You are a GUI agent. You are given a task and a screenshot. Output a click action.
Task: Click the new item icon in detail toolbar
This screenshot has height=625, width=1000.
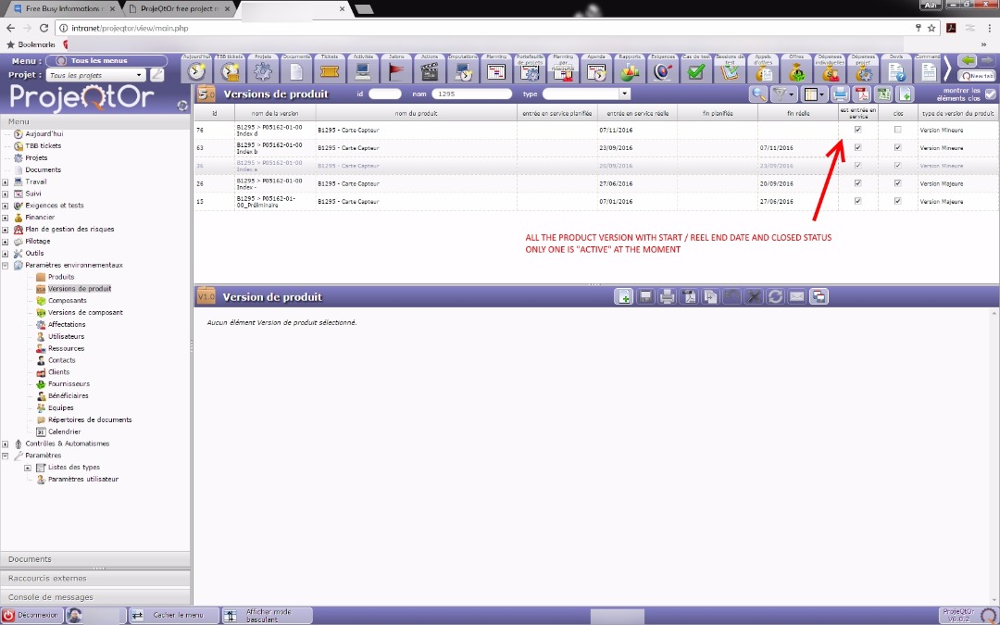point(624,296)
